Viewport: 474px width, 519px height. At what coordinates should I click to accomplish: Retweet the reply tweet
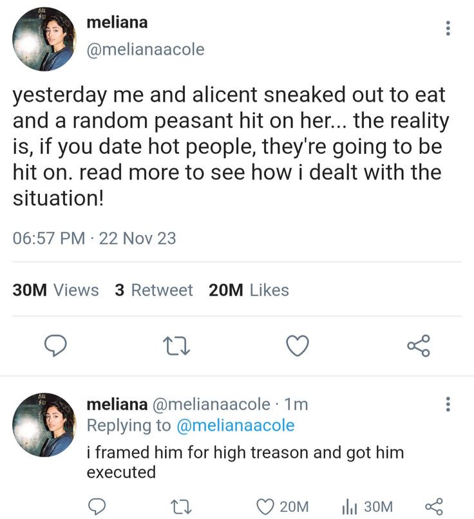(176, 506)
